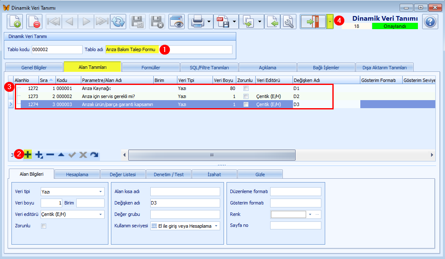Click the new record icon with green plus
This screenshot has height=259, width=445.
point(15,22)
